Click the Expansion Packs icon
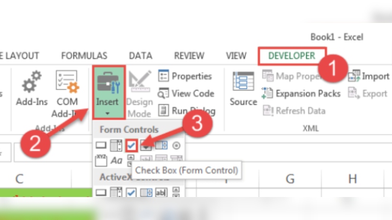392x220 pixels. tap(267, 93)
